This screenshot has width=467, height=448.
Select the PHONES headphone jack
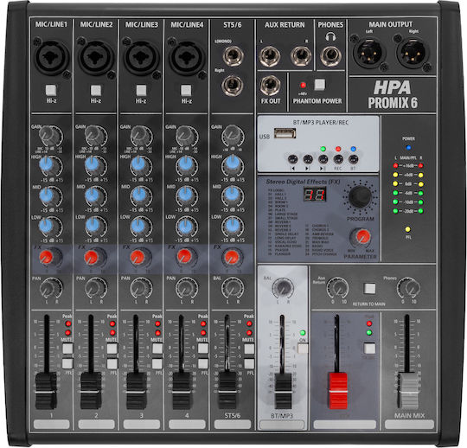point(330,55)
